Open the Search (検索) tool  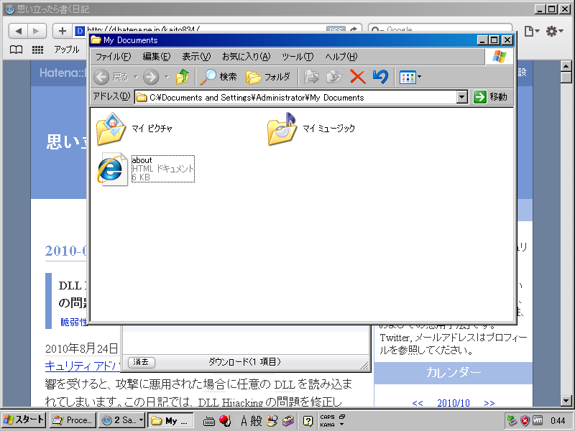(218, 77)
